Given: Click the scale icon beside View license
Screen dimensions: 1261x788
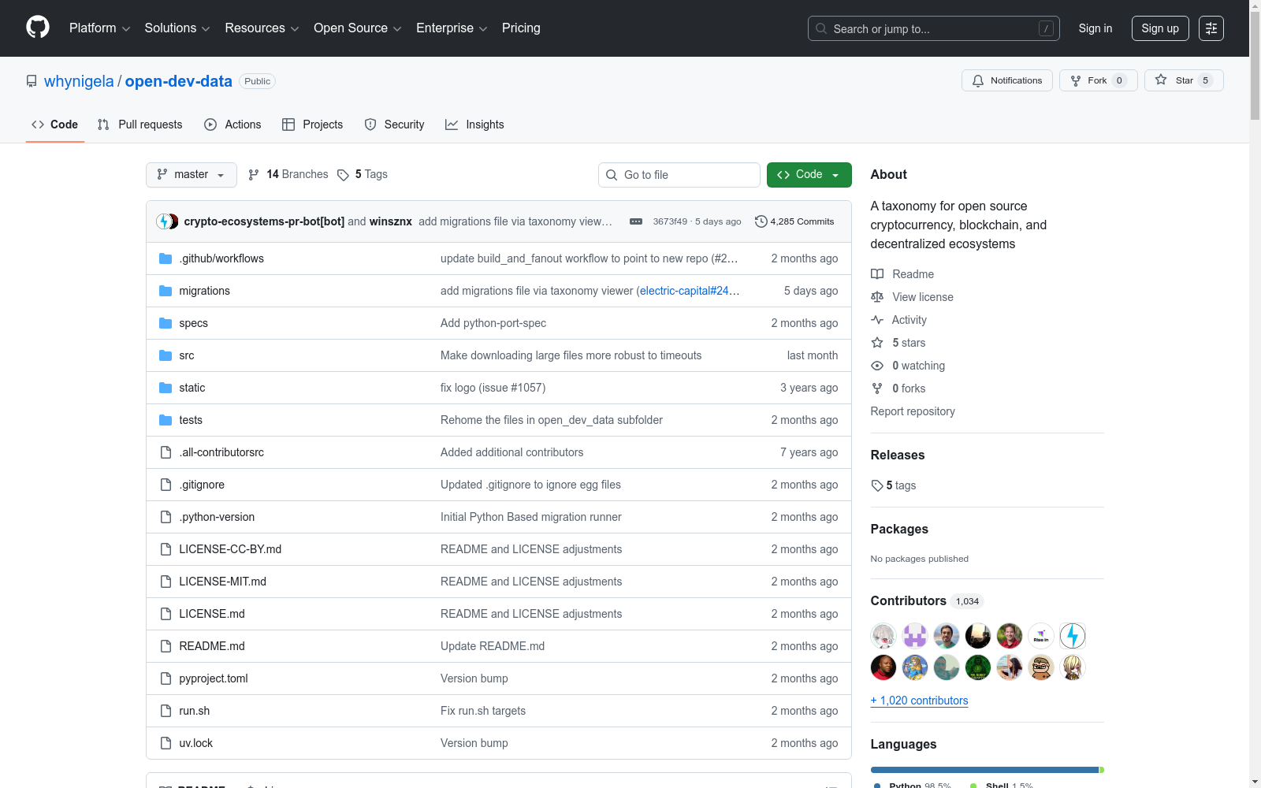Looking at the screenshot, I should 877,297.
